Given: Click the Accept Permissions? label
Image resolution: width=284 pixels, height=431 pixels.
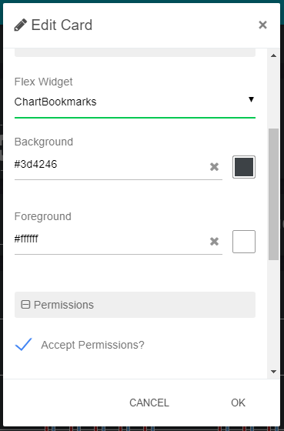Looking at the screenshot, I should tap(92, 345).
